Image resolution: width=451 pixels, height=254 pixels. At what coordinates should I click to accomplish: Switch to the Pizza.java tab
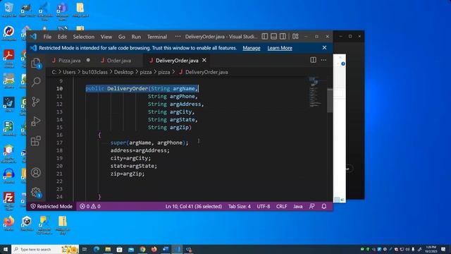[x=69, y=60]
